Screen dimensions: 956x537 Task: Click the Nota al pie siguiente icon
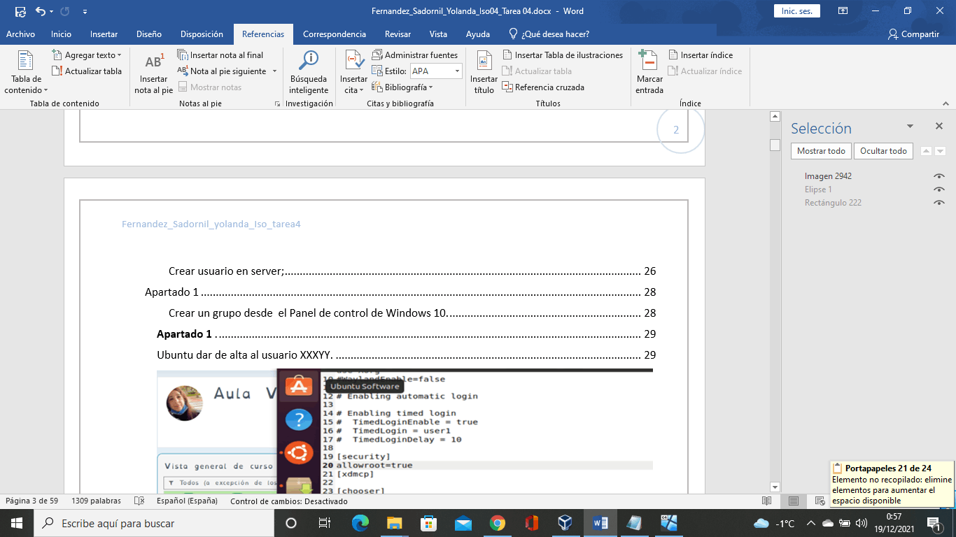click(183, 71)
